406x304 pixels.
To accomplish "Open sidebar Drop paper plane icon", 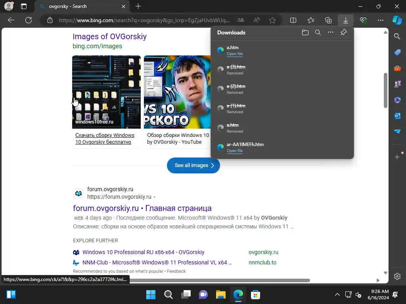I will (397, 131).
